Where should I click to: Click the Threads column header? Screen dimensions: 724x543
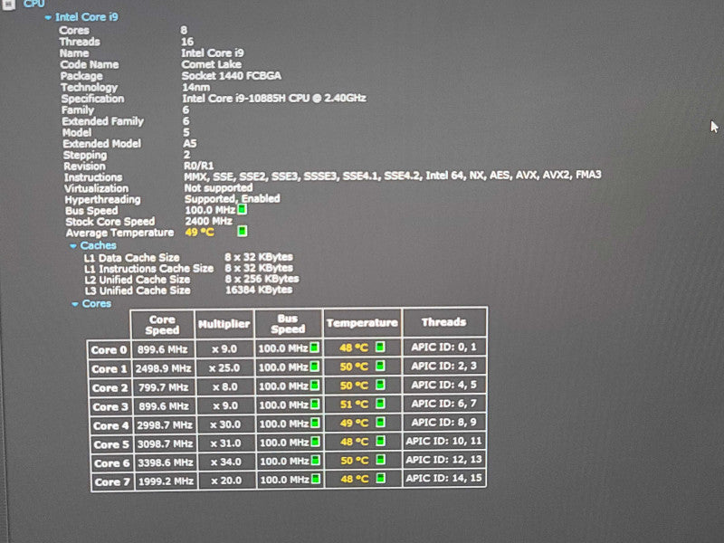[443, 322]
